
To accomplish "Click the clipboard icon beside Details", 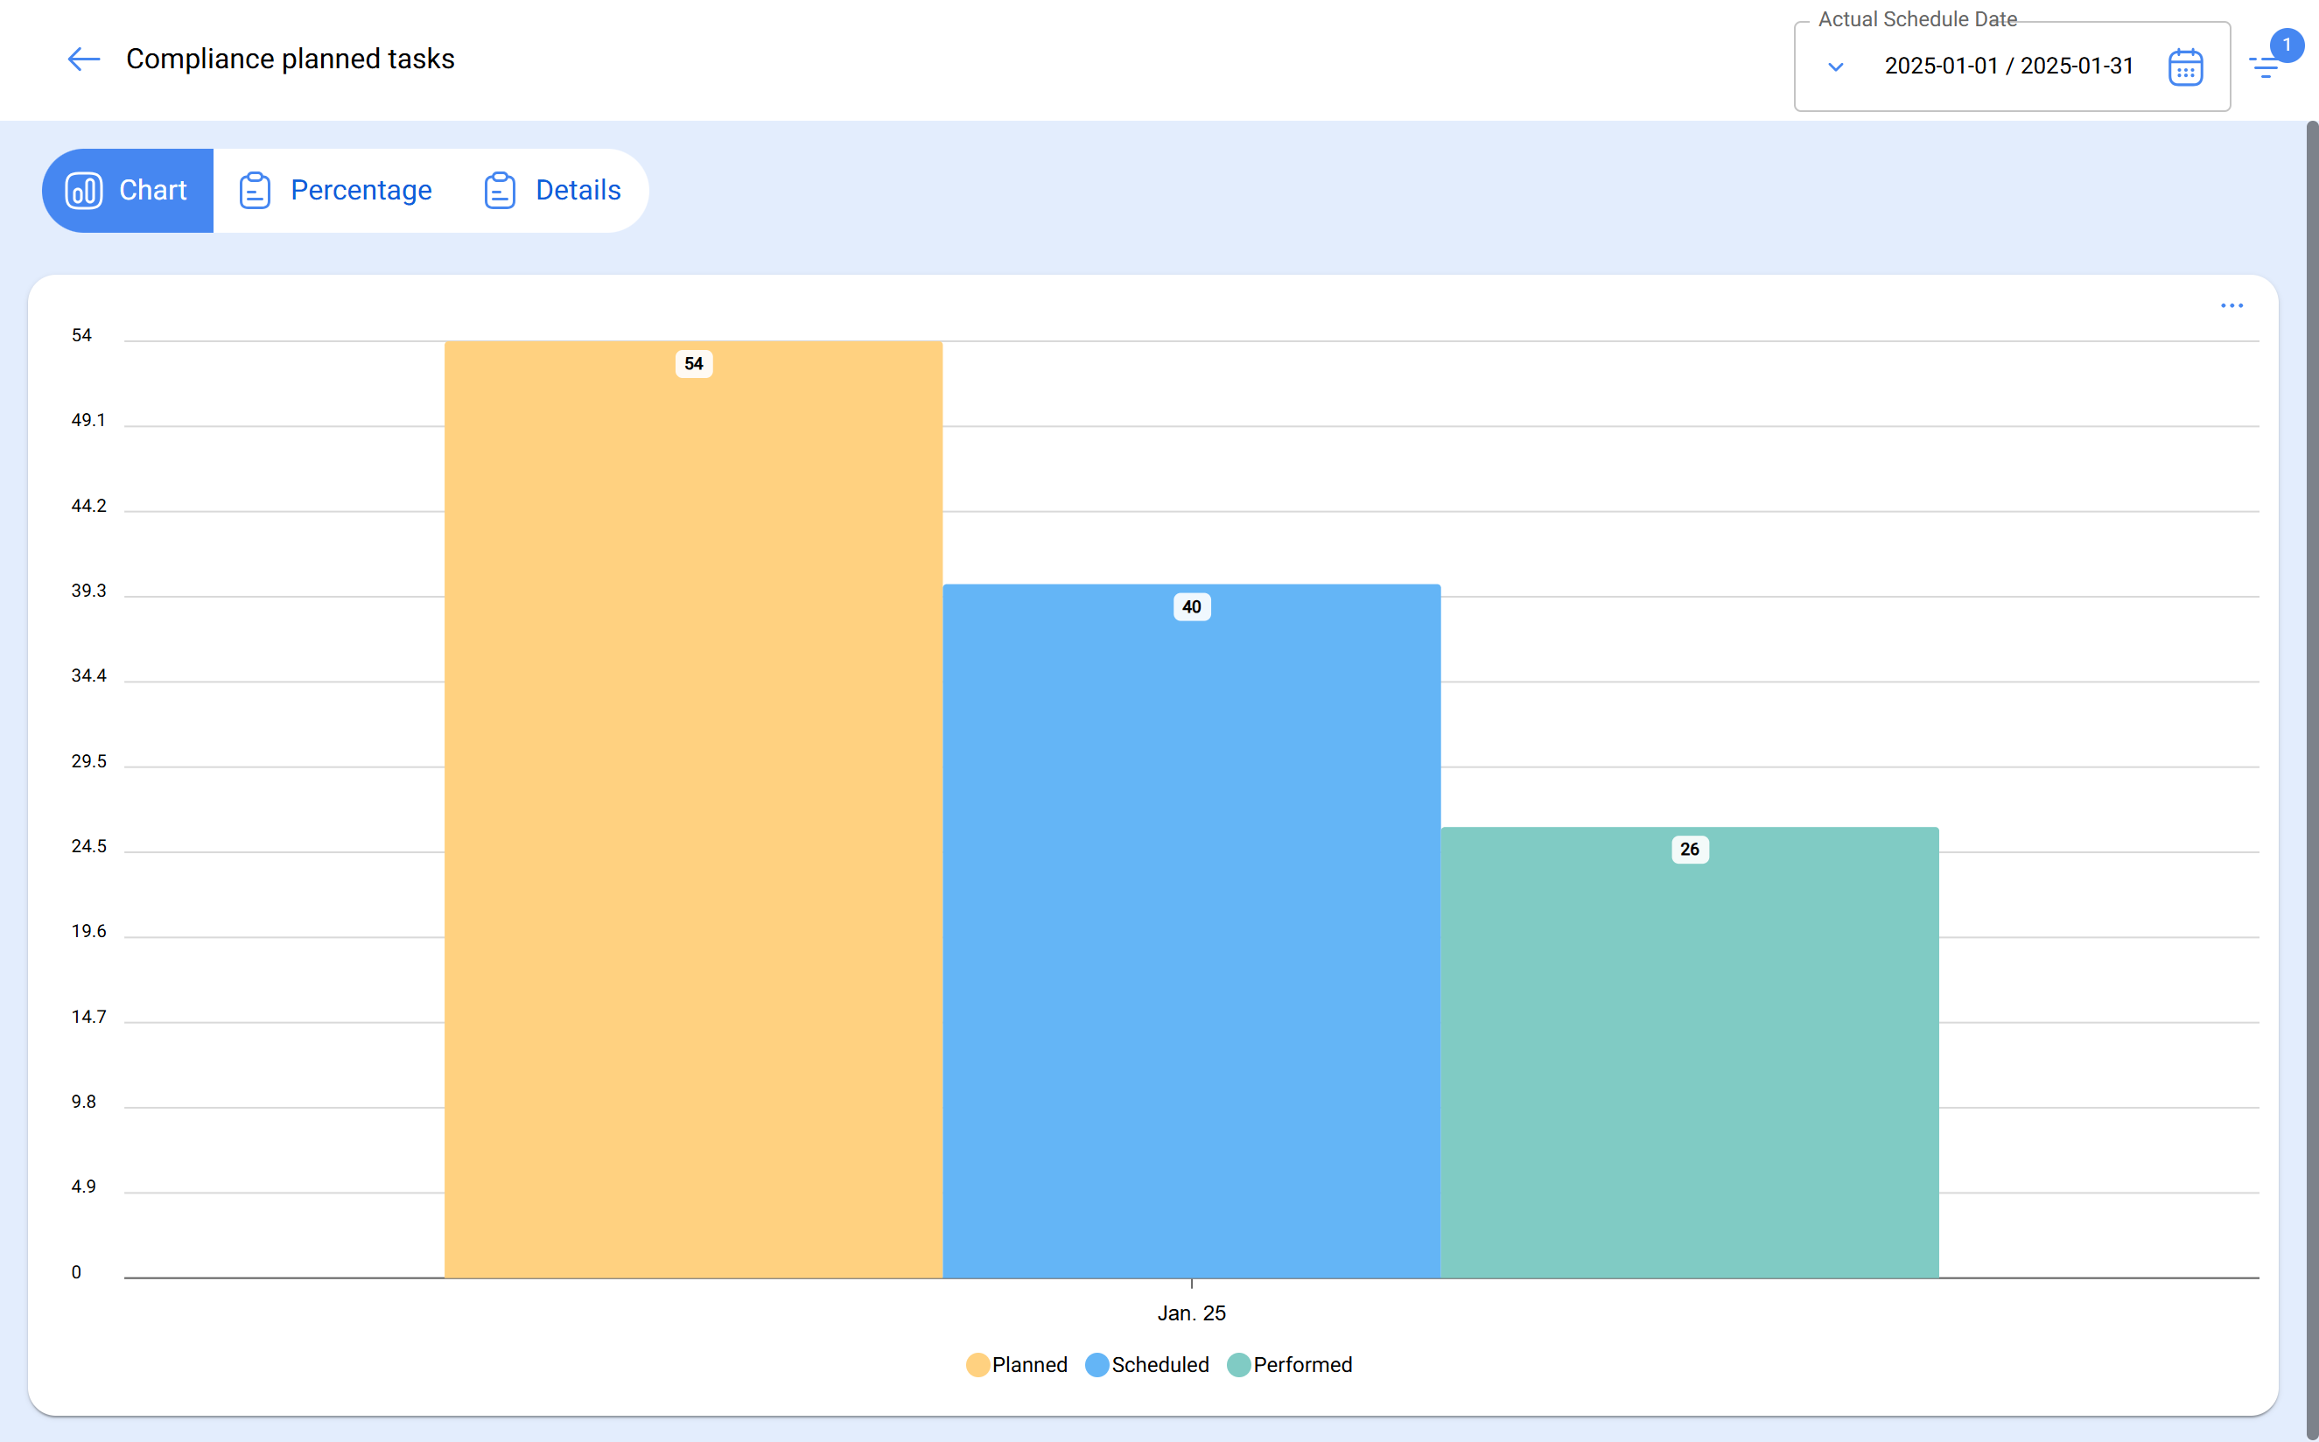I will [500, 191].
